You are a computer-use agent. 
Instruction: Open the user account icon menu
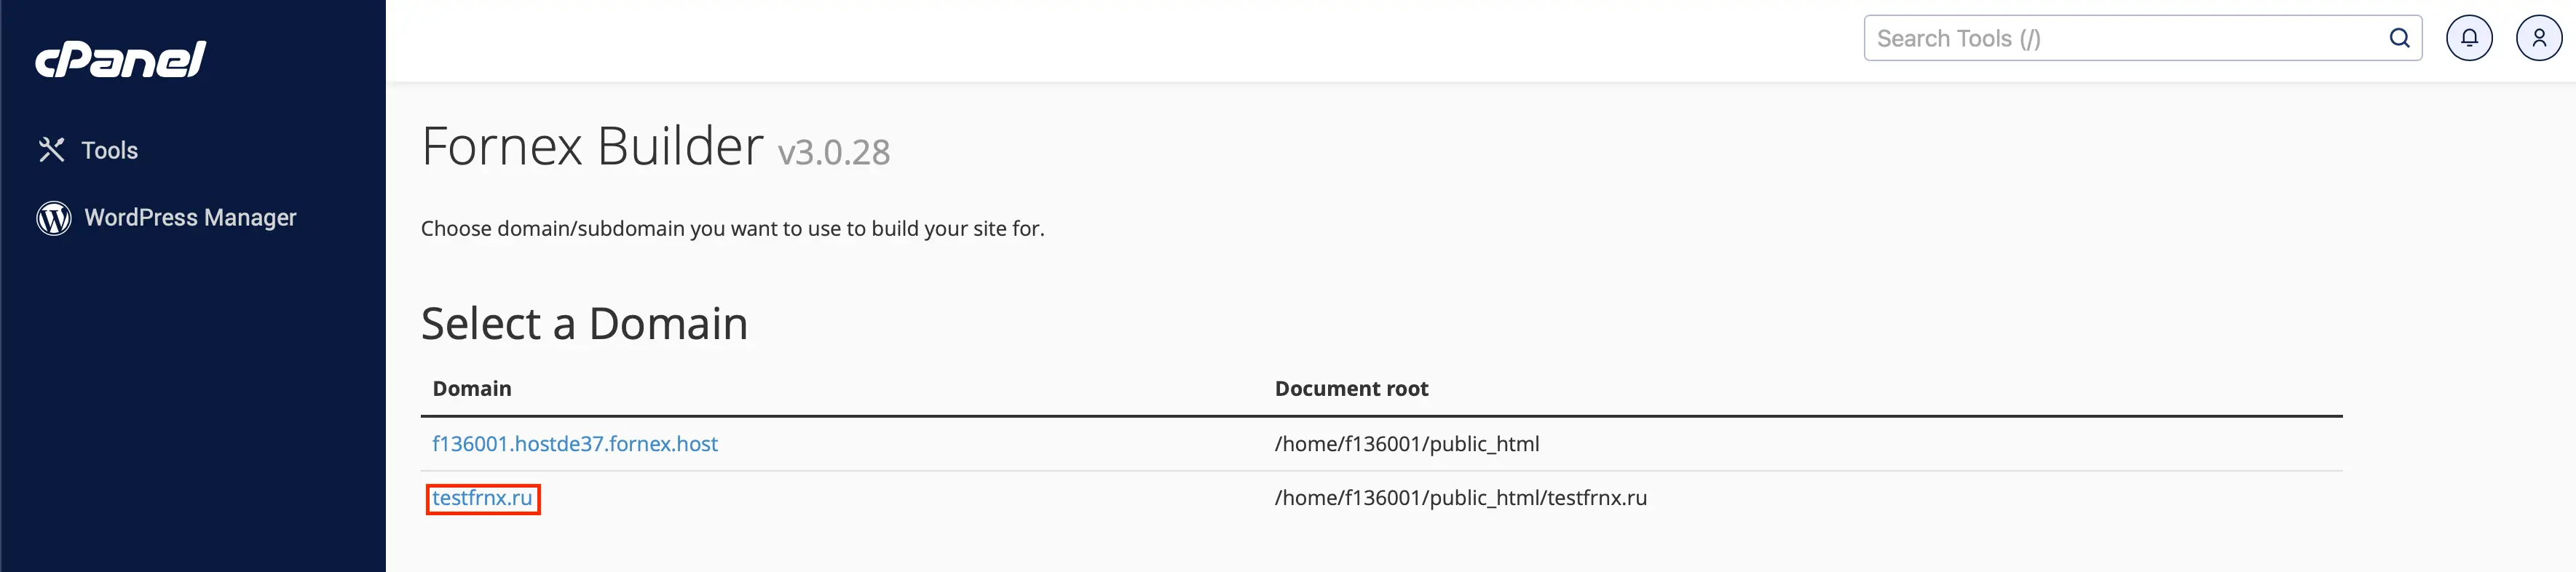2538,38
